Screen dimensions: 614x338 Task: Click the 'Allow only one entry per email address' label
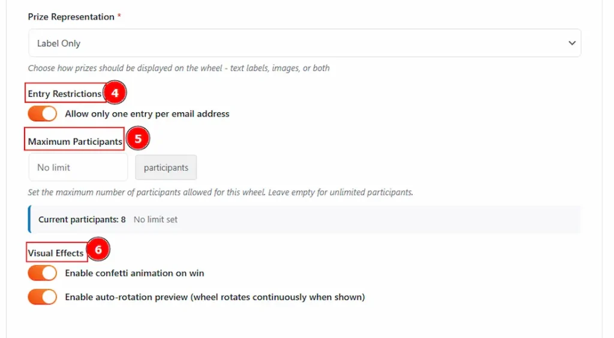[x=147, y=113]
